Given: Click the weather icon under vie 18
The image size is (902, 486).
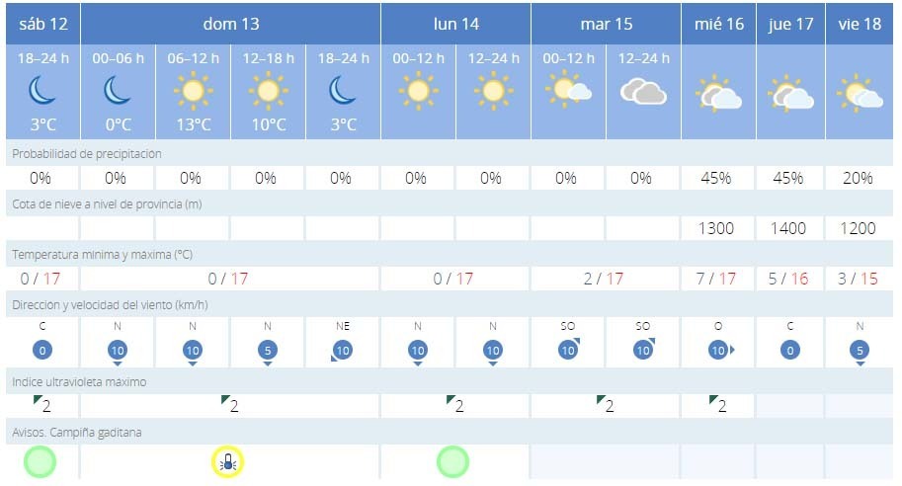Looking at the screenshot, I should click(x=860, y=94).
